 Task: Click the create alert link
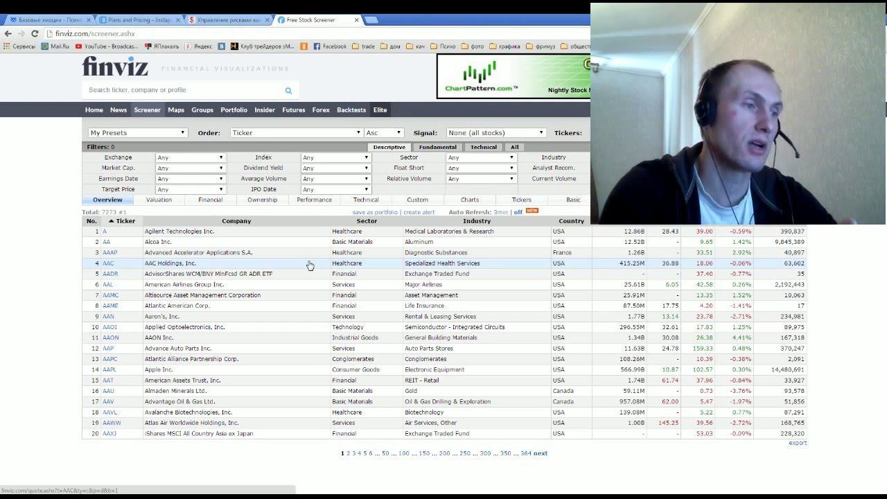click(419, 212)
